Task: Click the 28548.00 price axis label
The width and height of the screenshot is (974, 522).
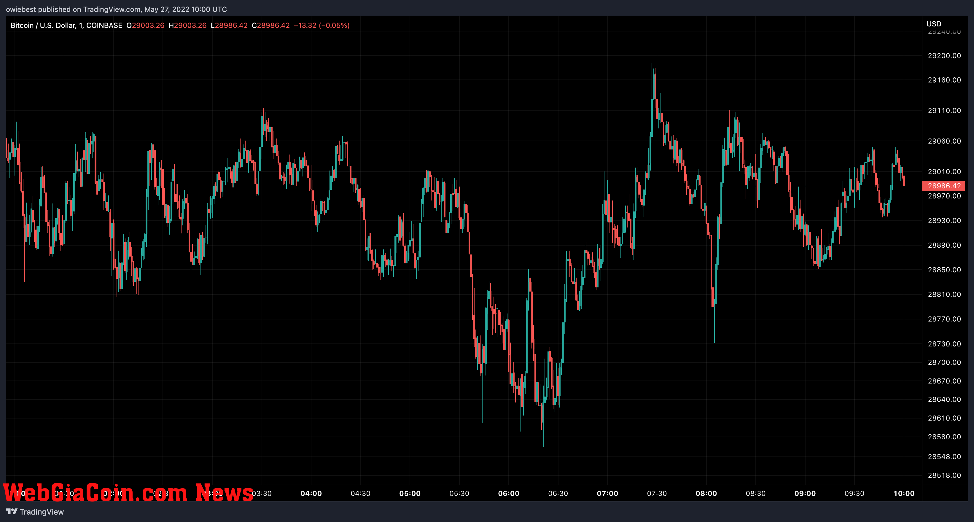Action: click(944, 457)
